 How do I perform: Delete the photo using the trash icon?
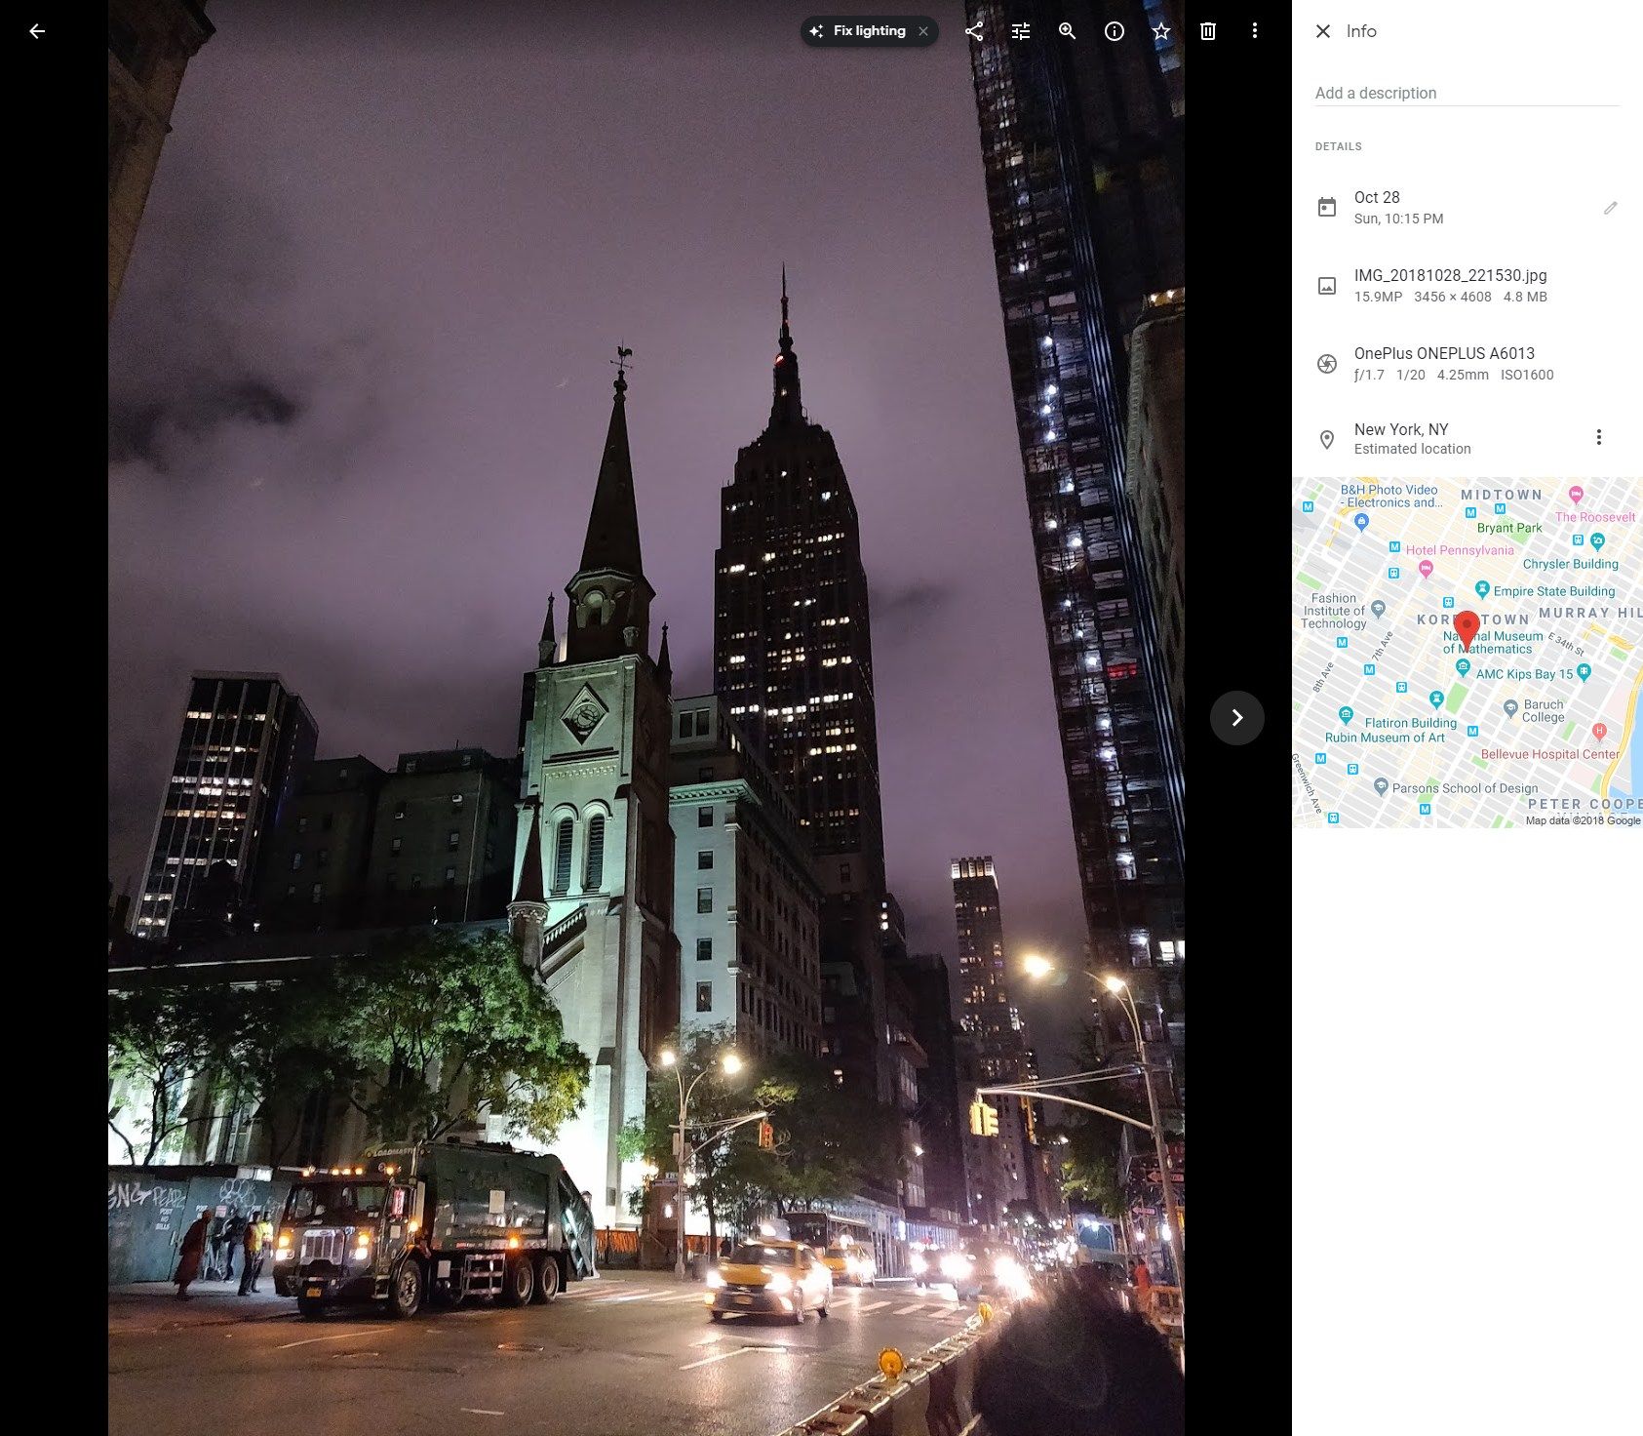pyautogui.click(x=1207, y=30)
